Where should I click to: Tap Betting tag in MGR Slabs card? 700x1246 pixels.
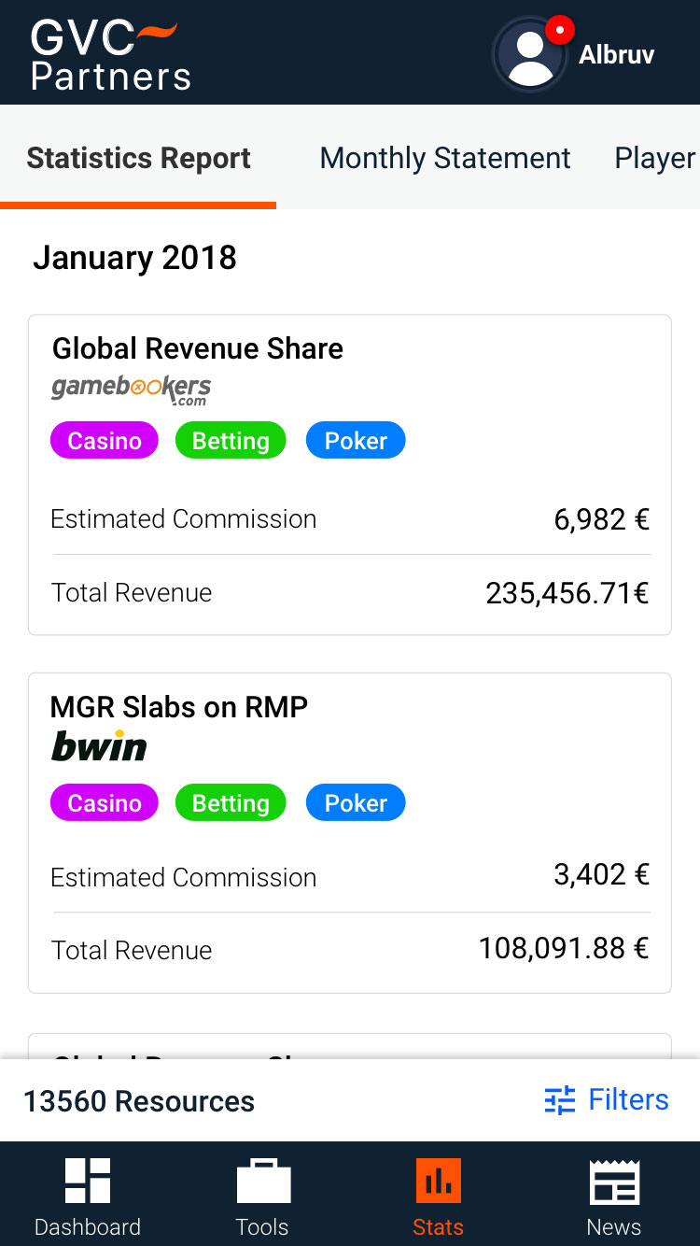click(x=231, y=803)
